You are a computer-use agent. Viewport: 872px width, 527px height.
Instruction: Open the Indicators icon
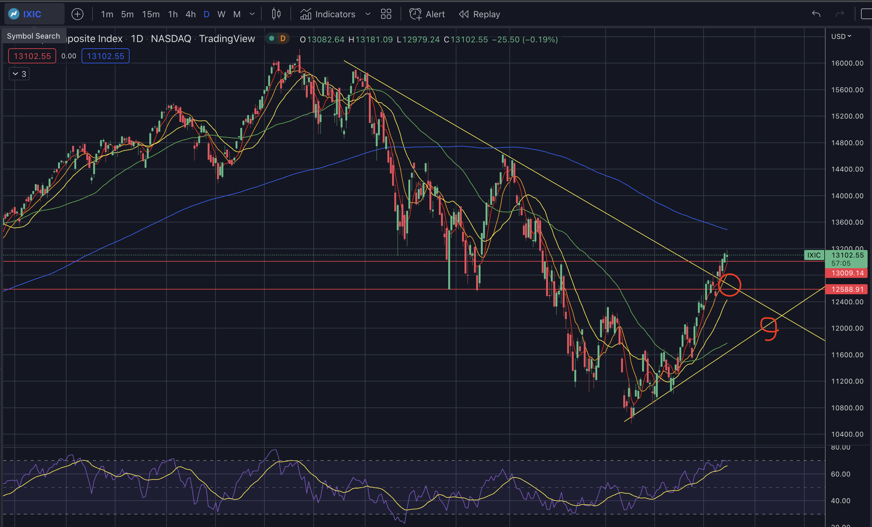click(306, 14)
